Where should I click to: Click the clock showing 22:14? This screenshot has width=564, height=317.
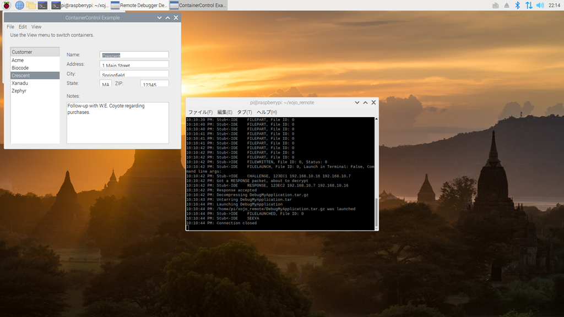(x=554, y=5)
